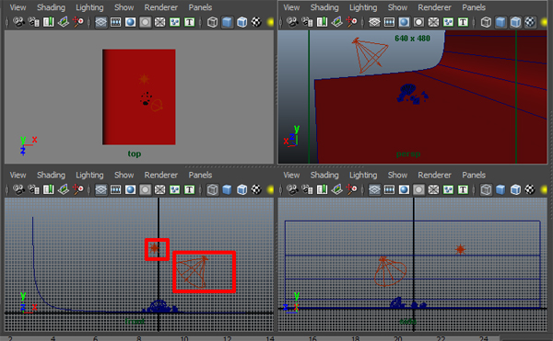Toggle Grid display in persp panel toolbar
The width and height of the screenshot is (553, 341).
tap(374, 22)
